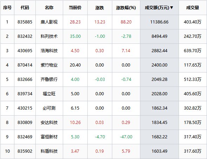Open stock 科列技术
Screen dimensions: 207x159
(x=49, y=36)
